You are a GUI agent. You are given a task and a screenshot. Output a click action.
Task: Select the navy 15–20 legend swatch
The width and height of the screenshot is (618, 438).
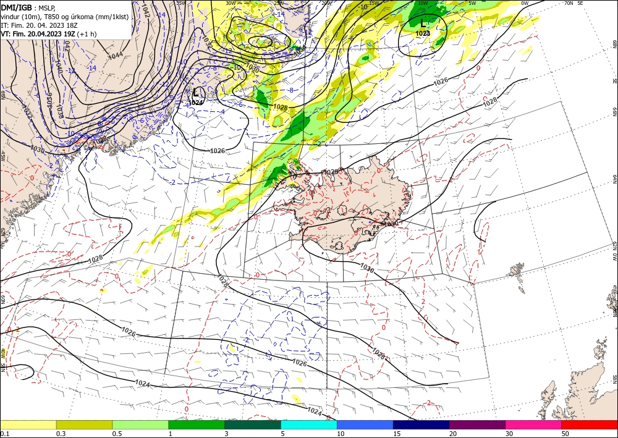click(x=421, y=424)
